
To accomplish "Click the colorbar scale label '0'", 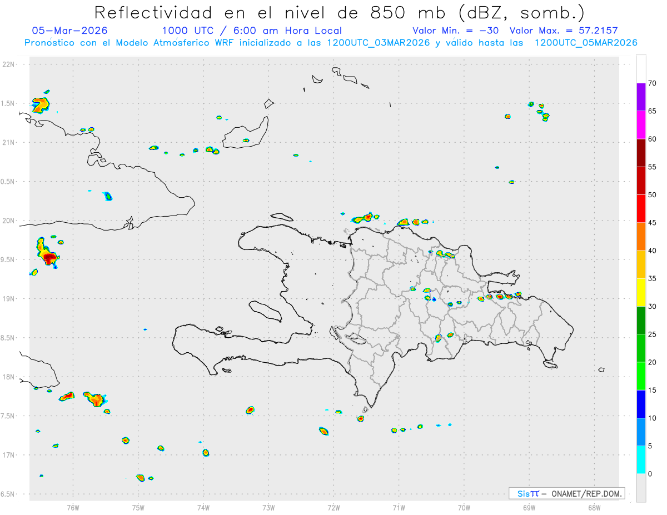I will click(x=650, y=474).
